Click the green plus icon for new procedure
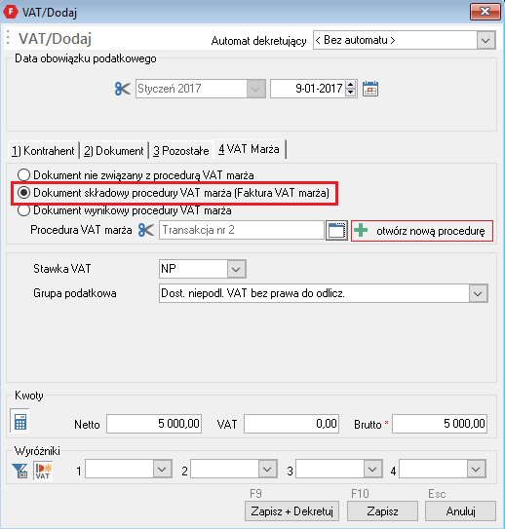The width and height of the screenshot is (505, 529). click(361, 231)
